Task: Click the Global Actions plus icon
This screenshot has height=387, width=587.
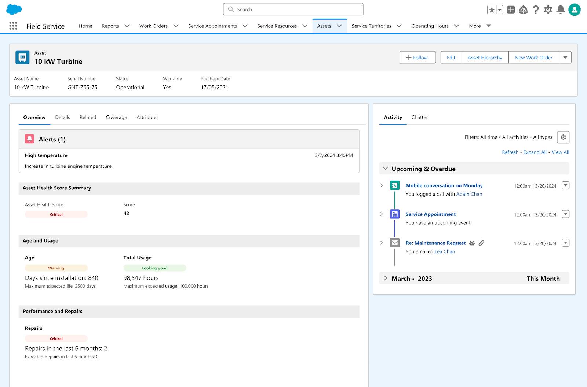Action: (x=511, y=10)
